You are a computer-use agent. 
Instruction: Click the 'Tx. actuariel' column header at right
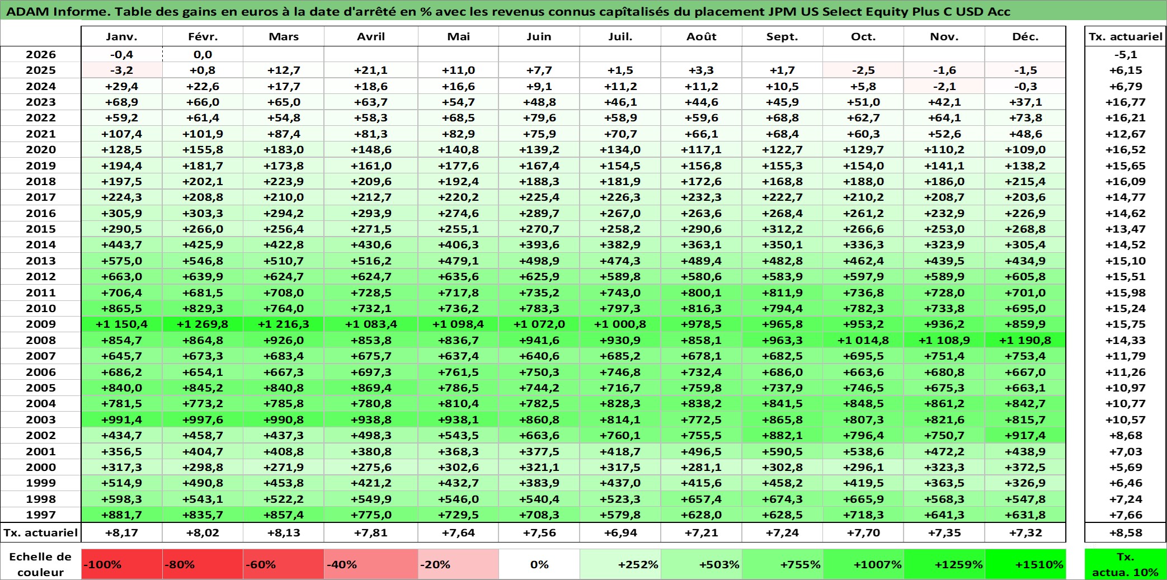(x=1125, y=36)
